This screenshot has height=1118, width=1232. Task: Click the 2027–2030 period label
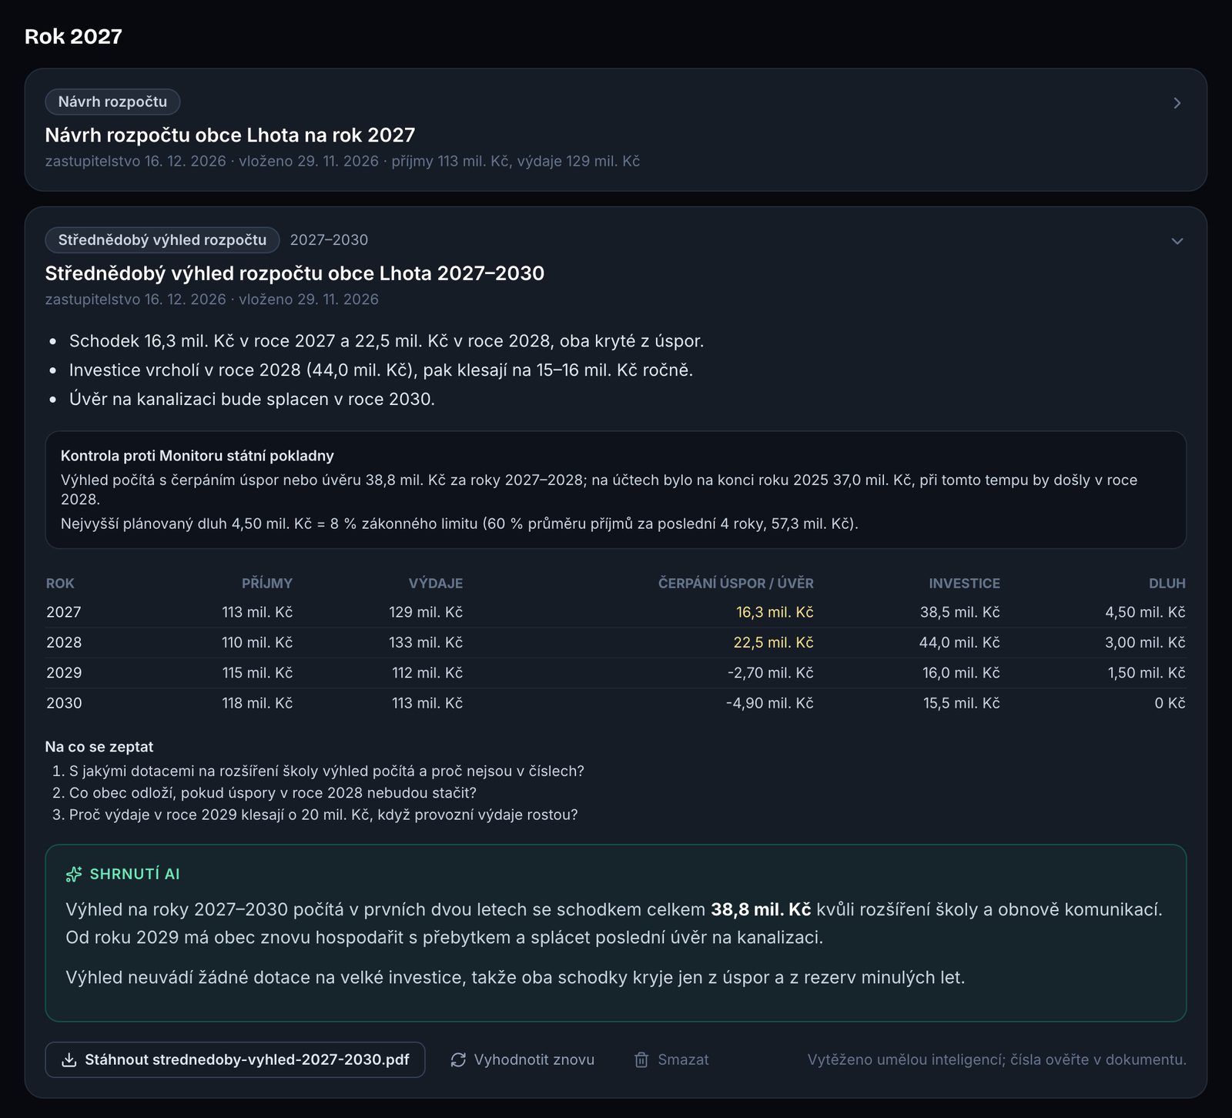click(x=329, y=239)
